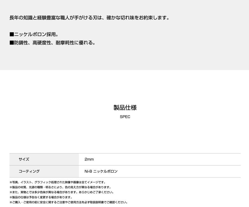
Task: Select the サイズ row label
Action: pyautogui.click(x=24, y=159)
